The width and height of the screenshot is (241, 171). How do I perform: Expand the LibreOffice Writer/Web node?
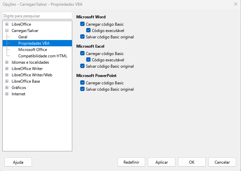[7, 75]
